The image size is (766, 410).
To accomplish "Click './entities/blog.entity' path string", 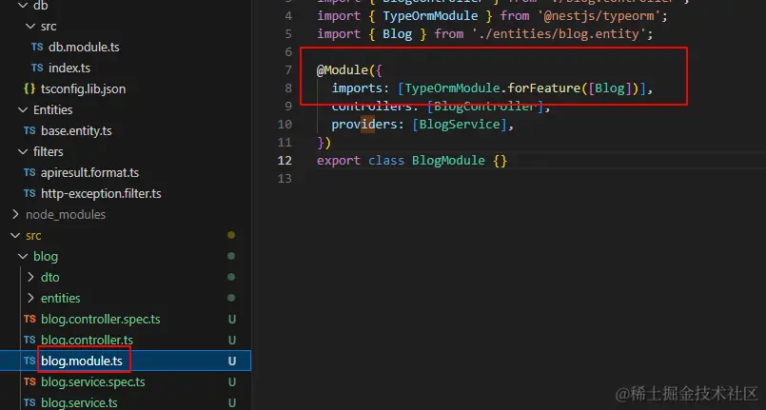I will click(559, 34).
